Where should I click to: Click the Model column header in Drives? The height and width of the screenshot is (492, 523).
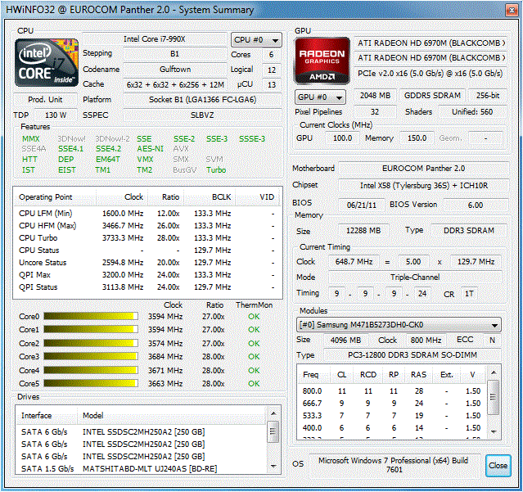point(172,416)
